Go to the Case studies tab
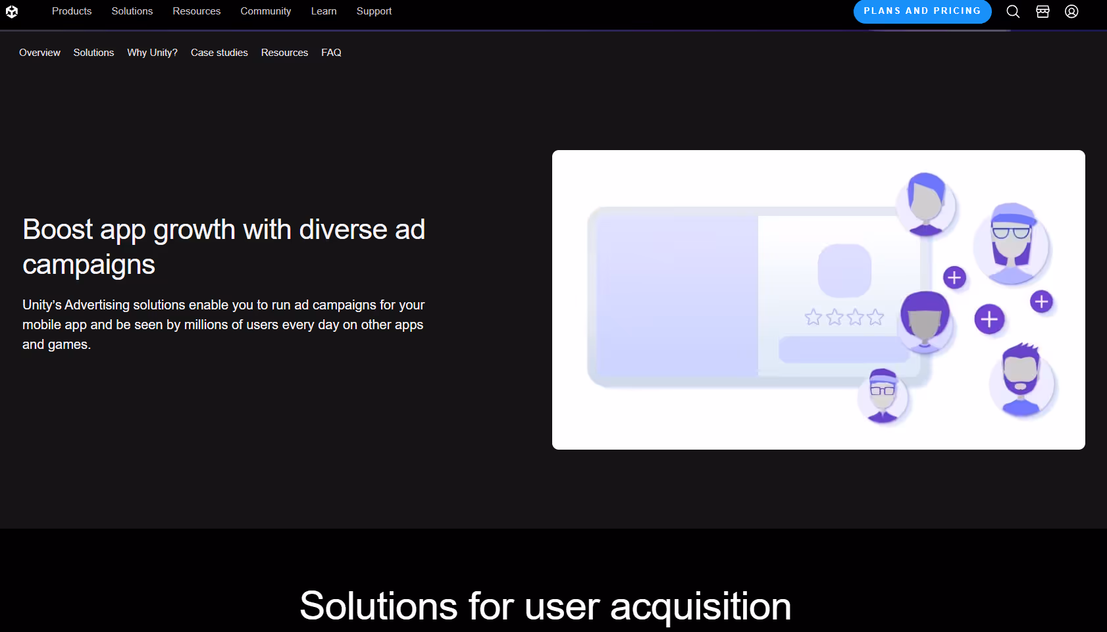Screen dimensions: 1107x632 219,53
